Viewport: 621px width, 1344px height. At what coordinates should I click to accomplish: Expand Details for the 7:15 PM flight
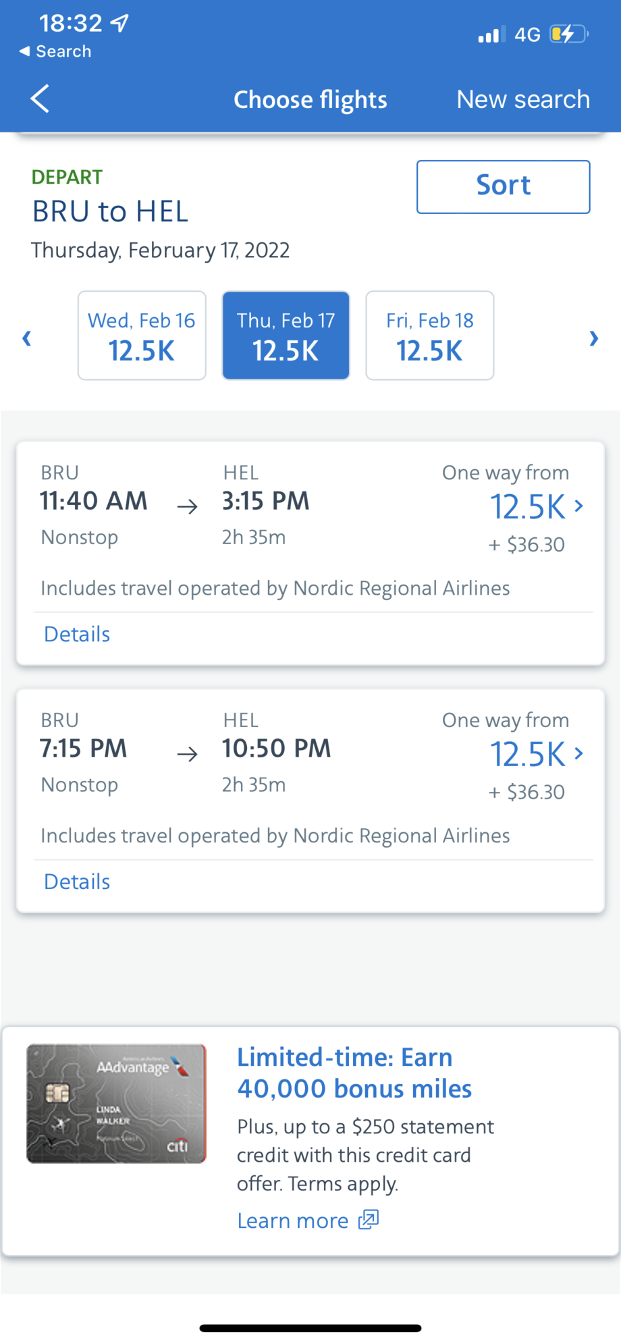pyautogui.click(x=77, y=882)
